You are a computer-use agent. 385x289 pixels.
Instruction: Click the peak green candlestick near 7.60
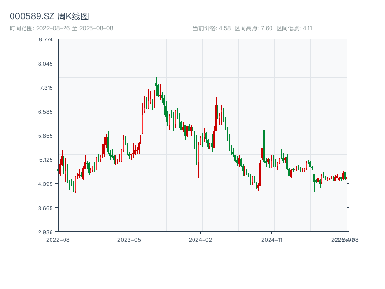click(x=156, y=87)
